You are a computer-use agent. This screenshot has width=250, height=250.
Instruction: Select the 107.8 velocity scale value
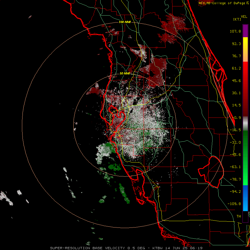click(x=235, y=31)
